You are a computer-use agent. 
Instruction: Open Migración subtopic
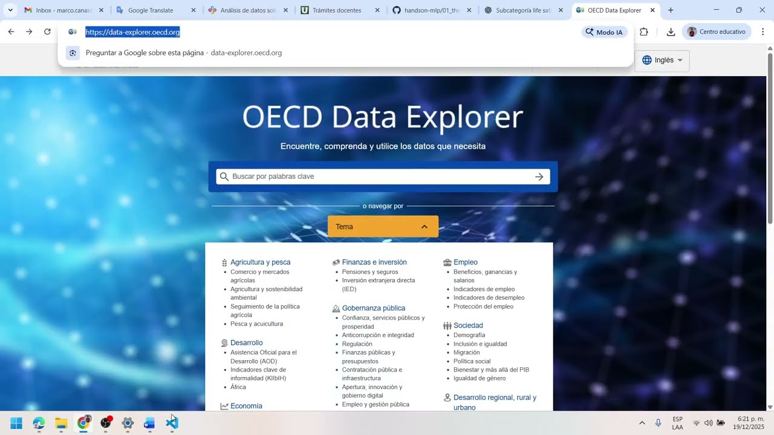(466, 352)
